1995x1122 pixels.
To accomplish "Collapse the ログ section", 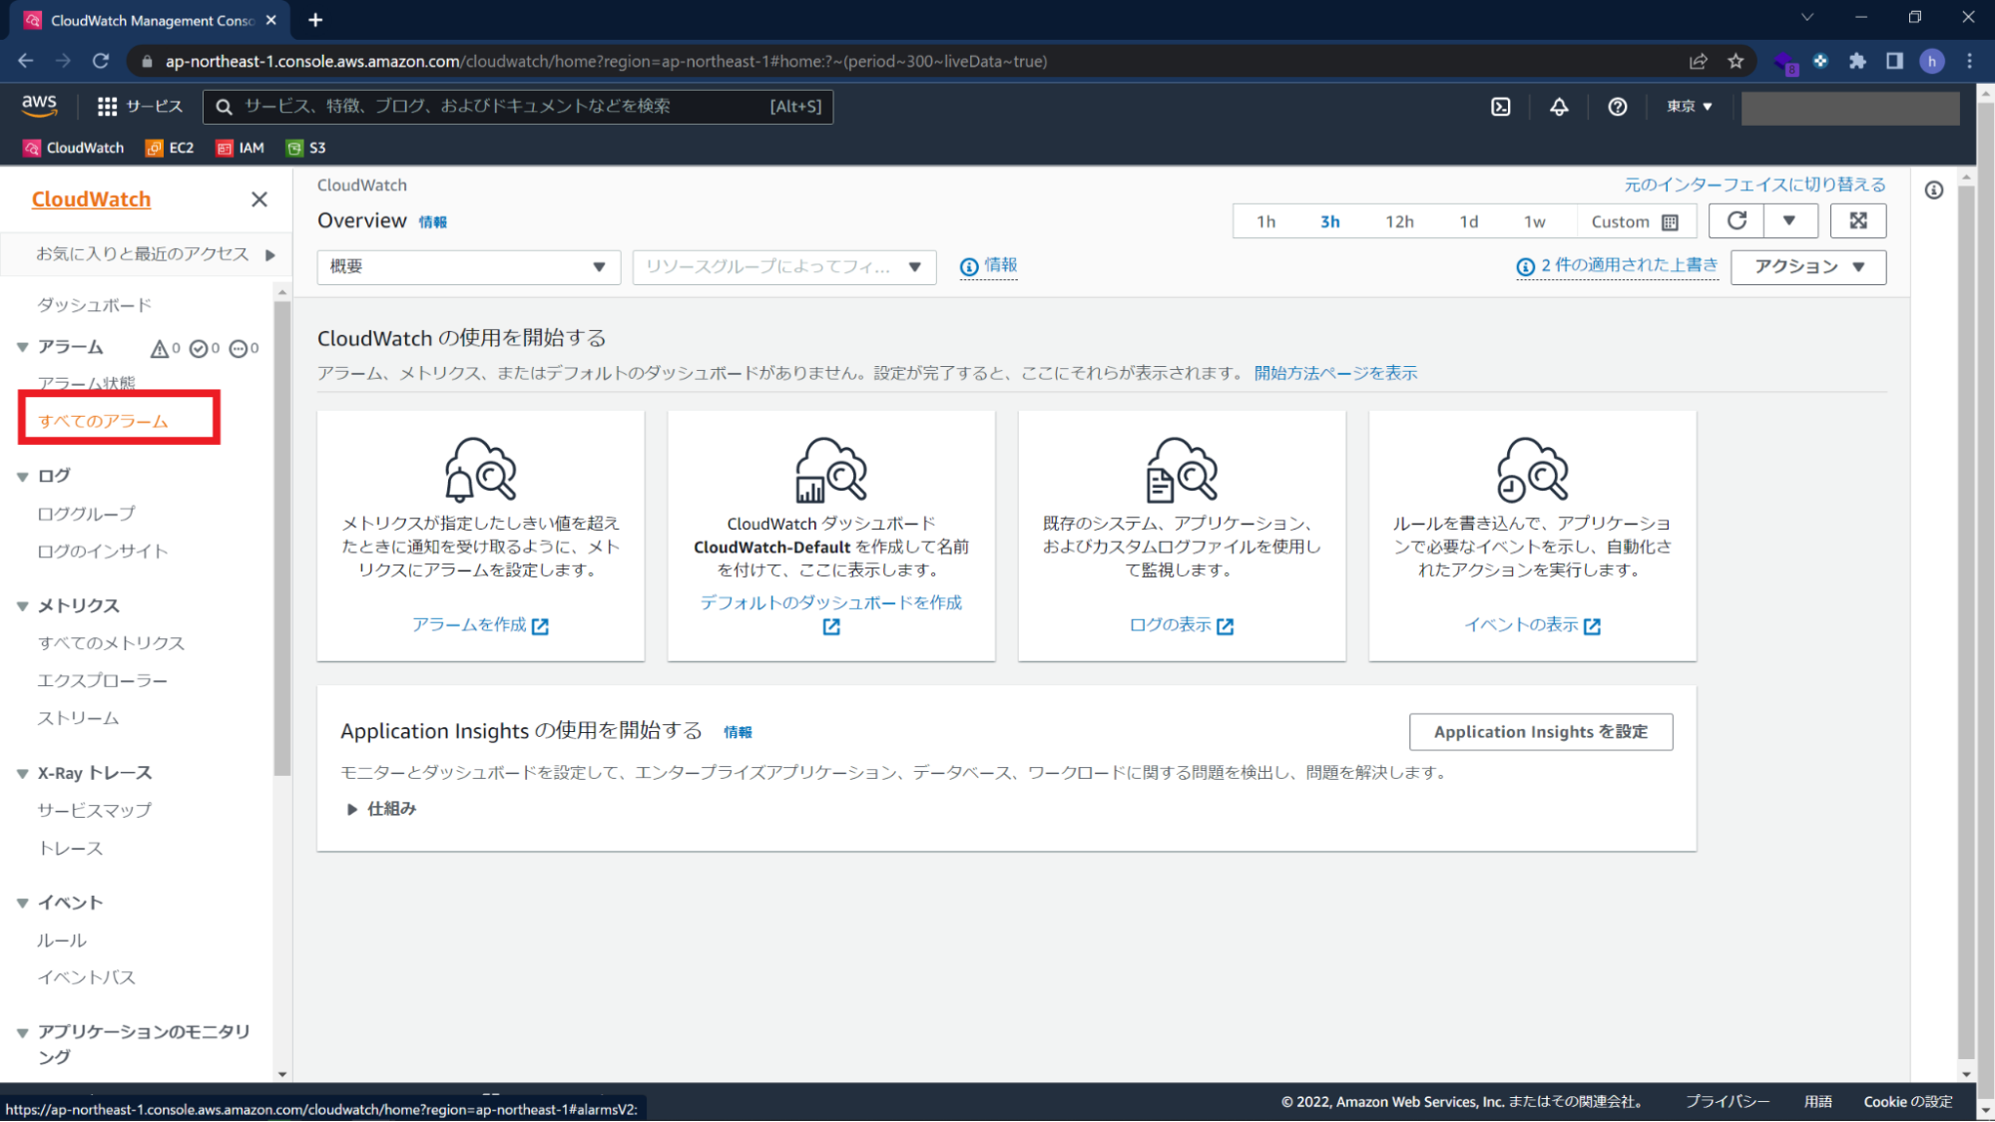I will 22,477.
